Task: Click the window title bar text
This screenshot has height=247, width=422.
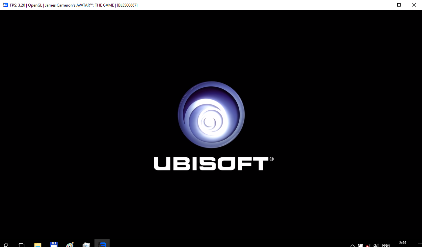Action: (x=74, y=5)
